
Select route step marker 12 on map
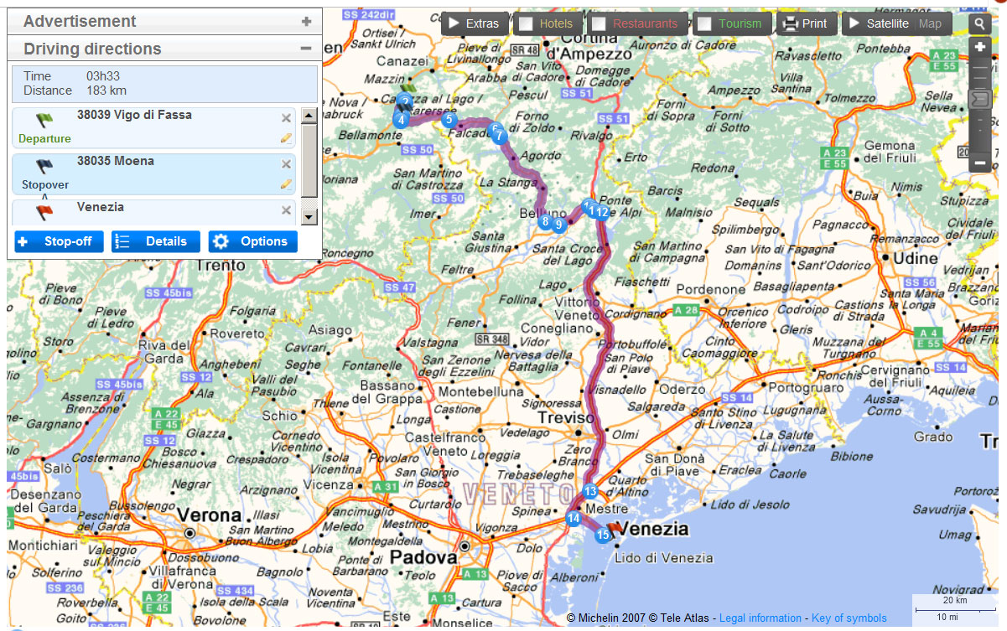(602, 213)
